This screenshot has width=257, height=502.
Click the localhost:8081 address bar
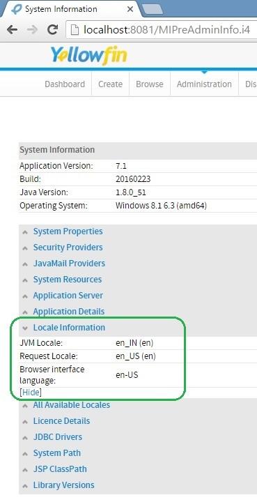click(x=167, y=30)
